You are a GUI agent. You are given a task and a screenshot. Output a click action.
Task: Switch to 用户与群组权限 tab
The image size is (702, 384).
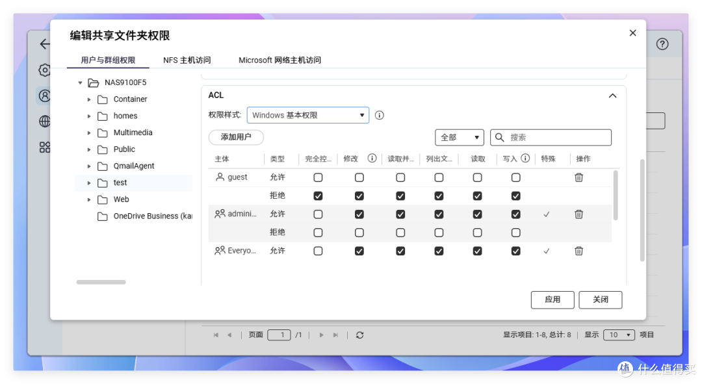[108, 60]
